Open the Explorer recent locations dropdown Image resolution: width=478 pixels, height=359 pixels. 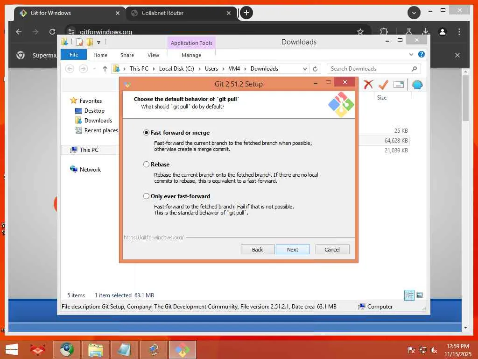94,69
